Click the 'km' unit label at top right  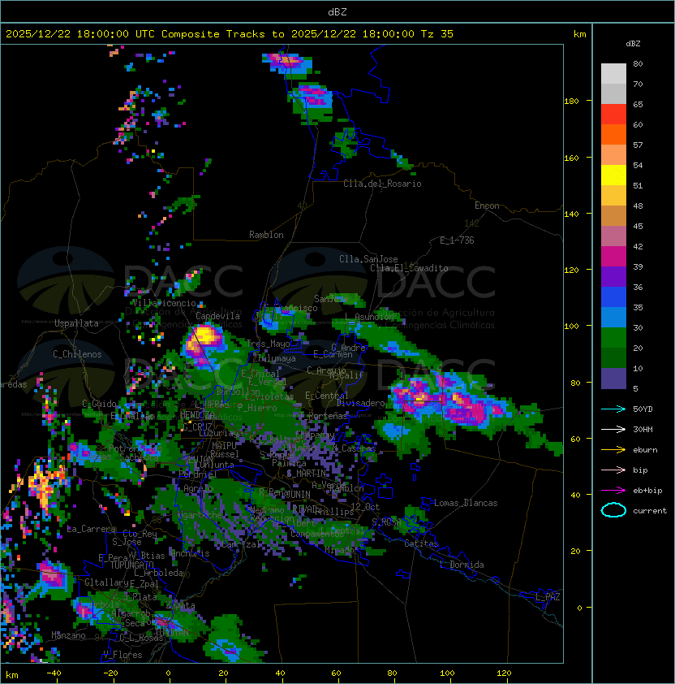tap(579, 34)
